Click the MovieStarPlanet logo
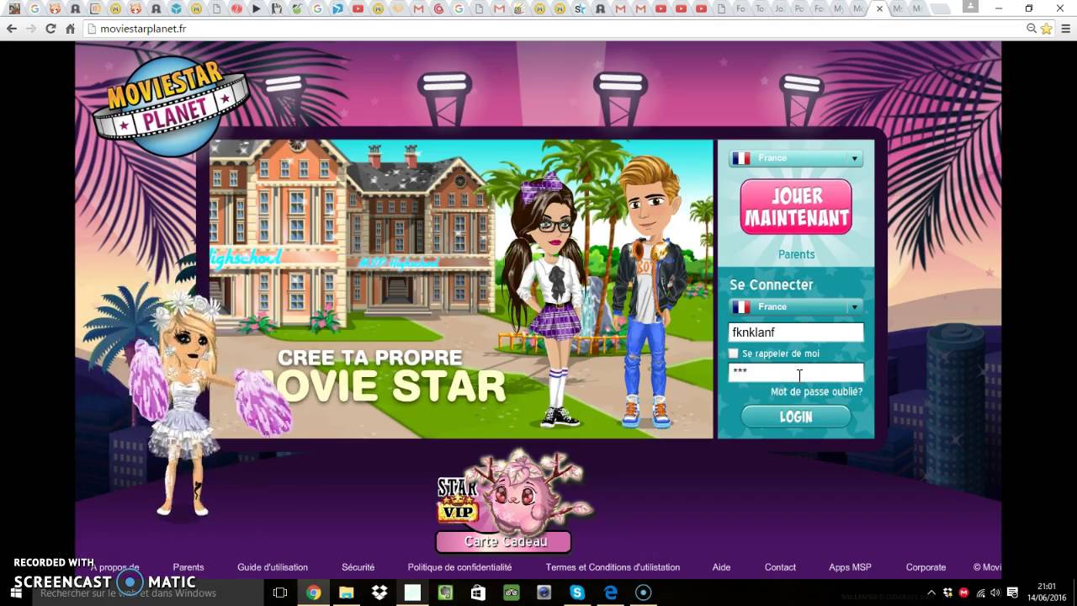Viewport: 1077px width, 606px height. 170,105
